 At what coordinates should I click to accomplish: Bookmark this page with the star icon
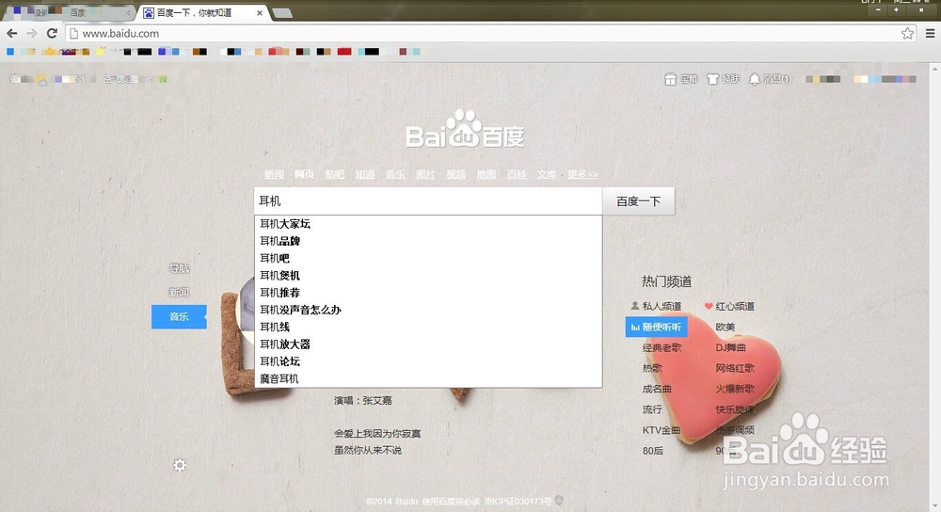point(907,34)
